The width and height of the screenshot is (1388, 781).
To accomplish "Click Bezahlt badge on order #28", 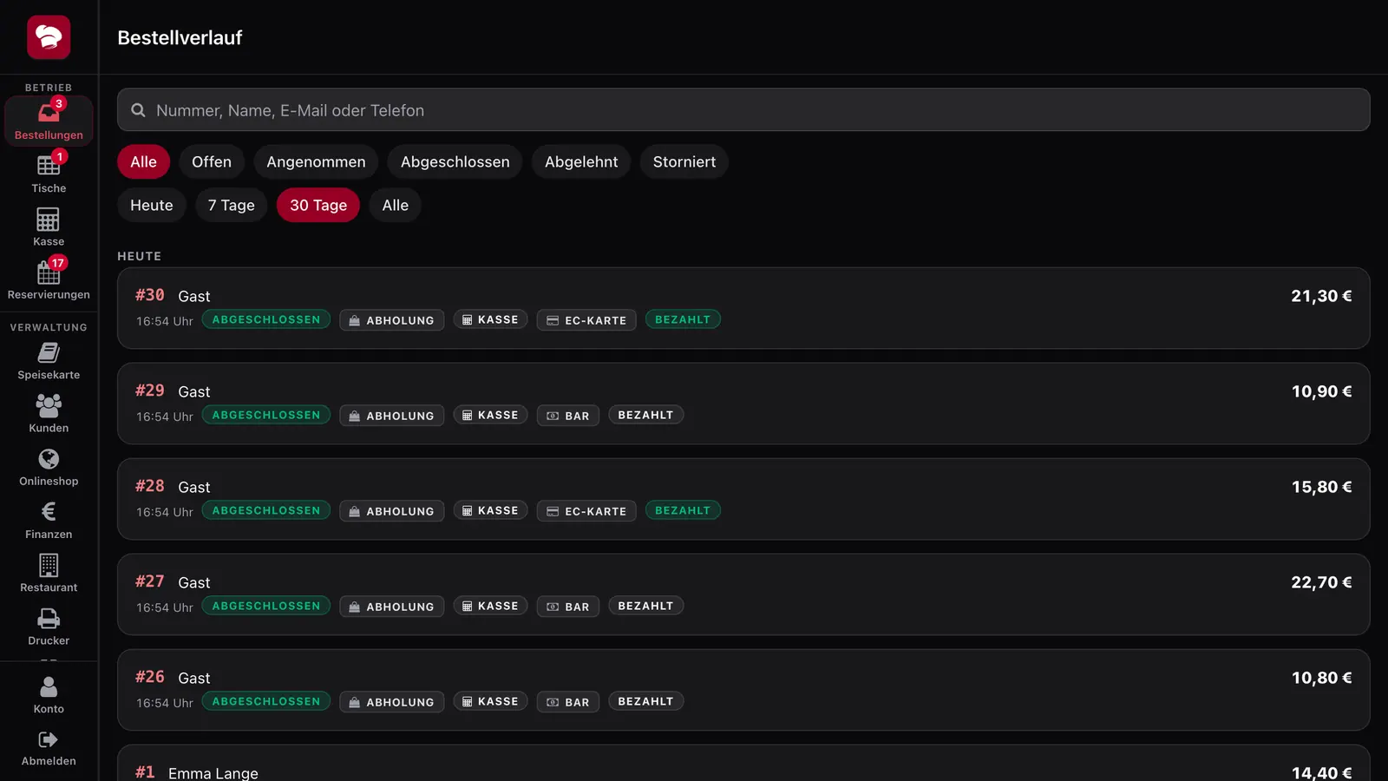I will click(x=683, y=510).
